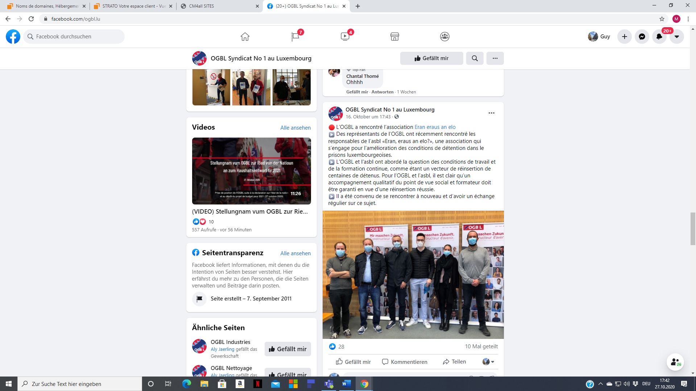Open the new chat contacts bubble
696x391 pixels.
point(675,362)
